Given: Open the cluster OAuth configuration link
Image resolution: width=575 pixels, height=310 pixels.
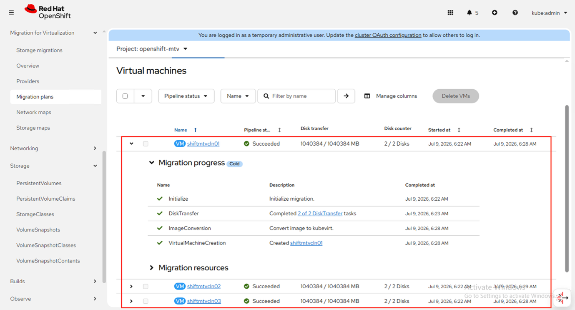Looking at the screenshot, I should [388, 35].
